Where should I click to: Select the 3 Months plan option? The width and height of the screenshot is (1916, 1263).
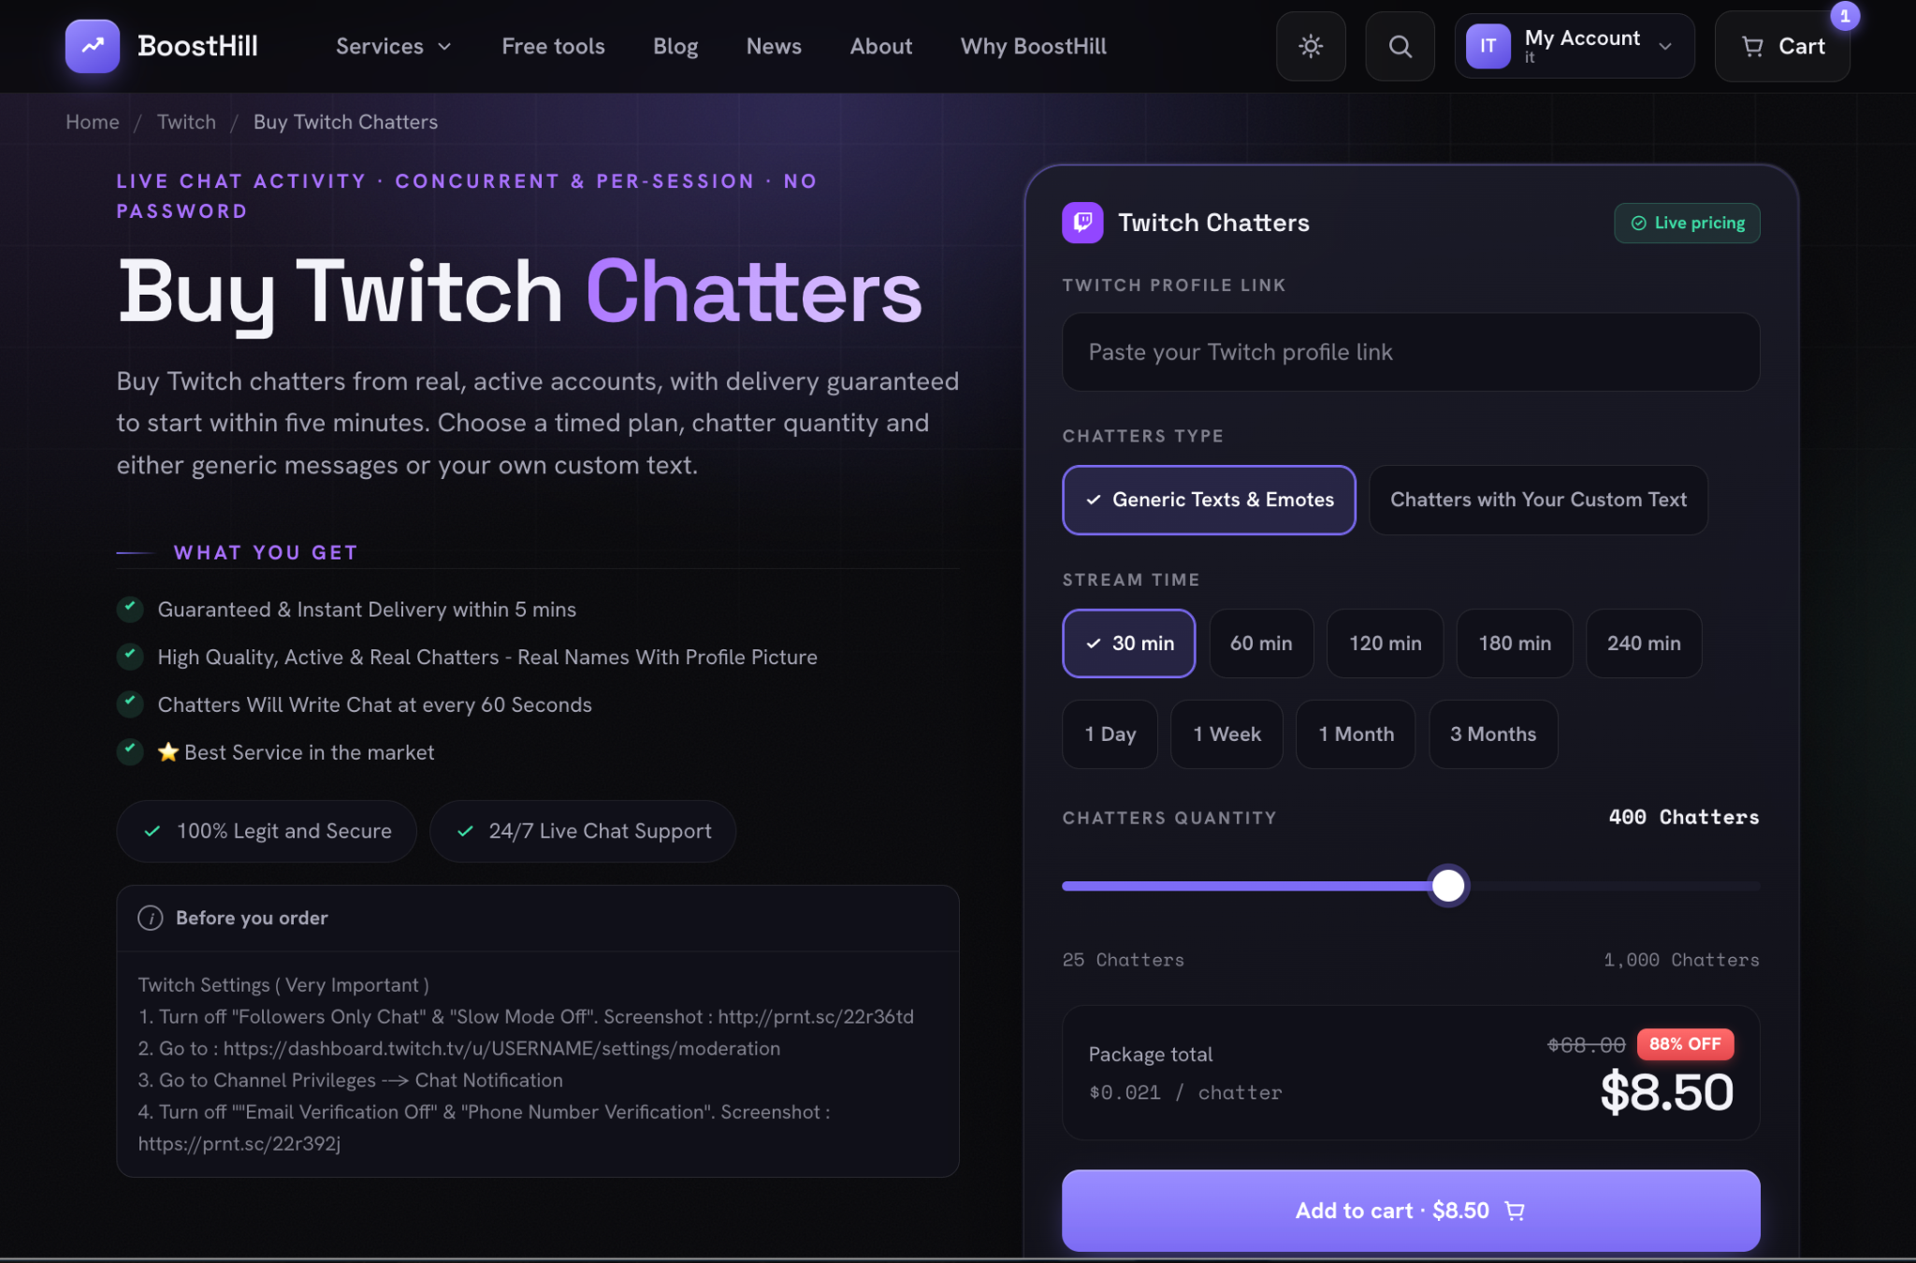(1493, 734)
